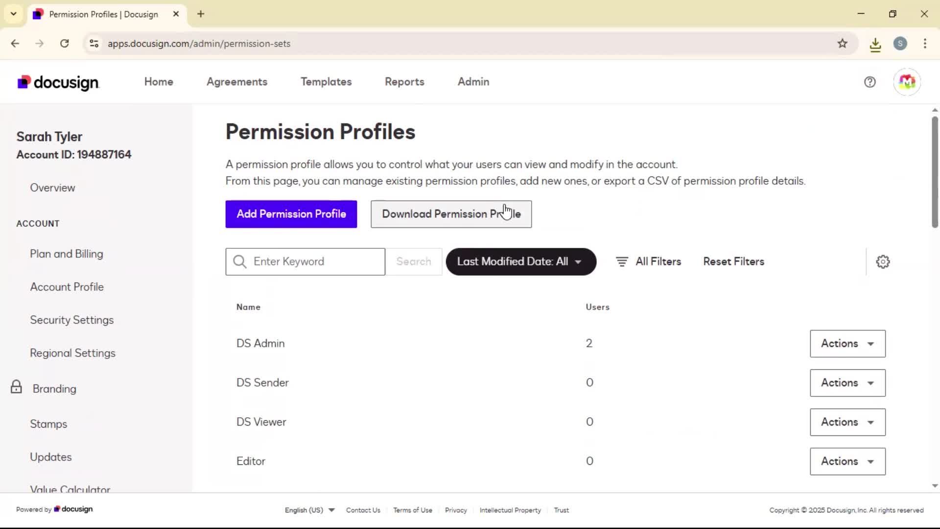
Task: Click the Docusign logo in footer
Action: click(73, 509)
